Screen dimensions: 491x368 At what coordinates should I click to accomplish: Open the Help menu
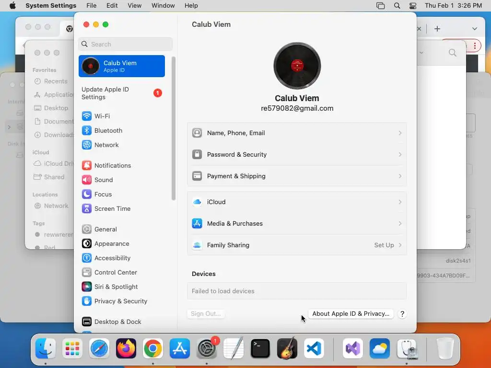coord(191,6)
